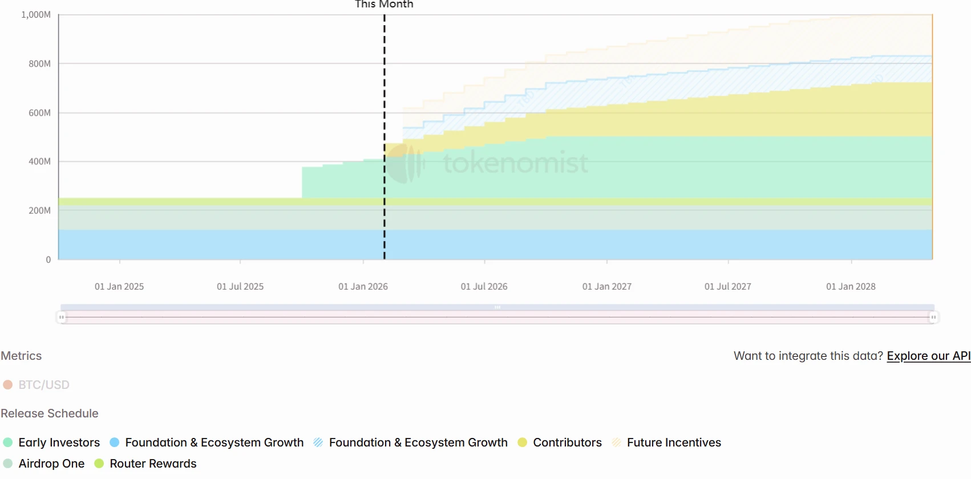Click the BTC/USD orange metric dot
This screenshot has height=479, width=971.
click(8, 385)
